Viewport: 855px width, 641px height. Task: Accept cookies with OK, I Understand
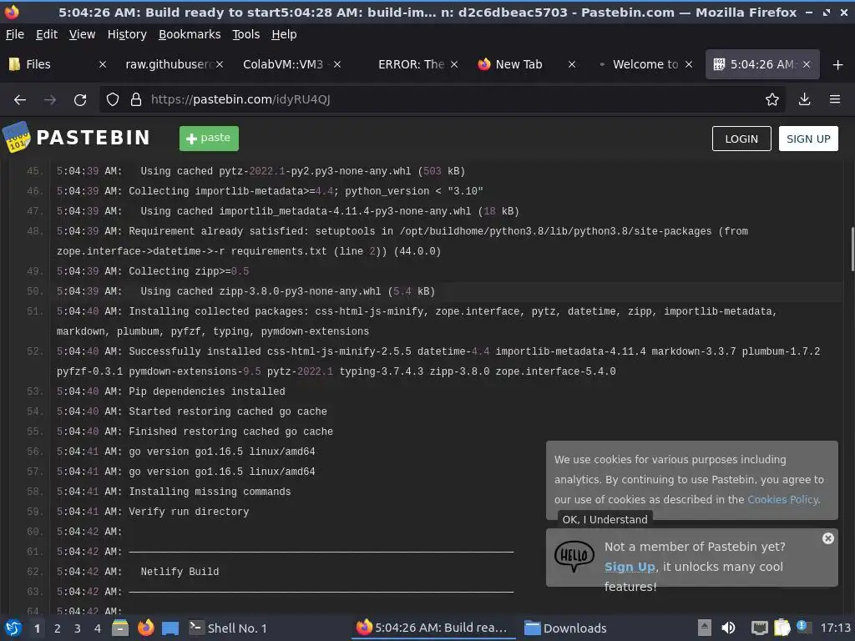tap(605, 519)
